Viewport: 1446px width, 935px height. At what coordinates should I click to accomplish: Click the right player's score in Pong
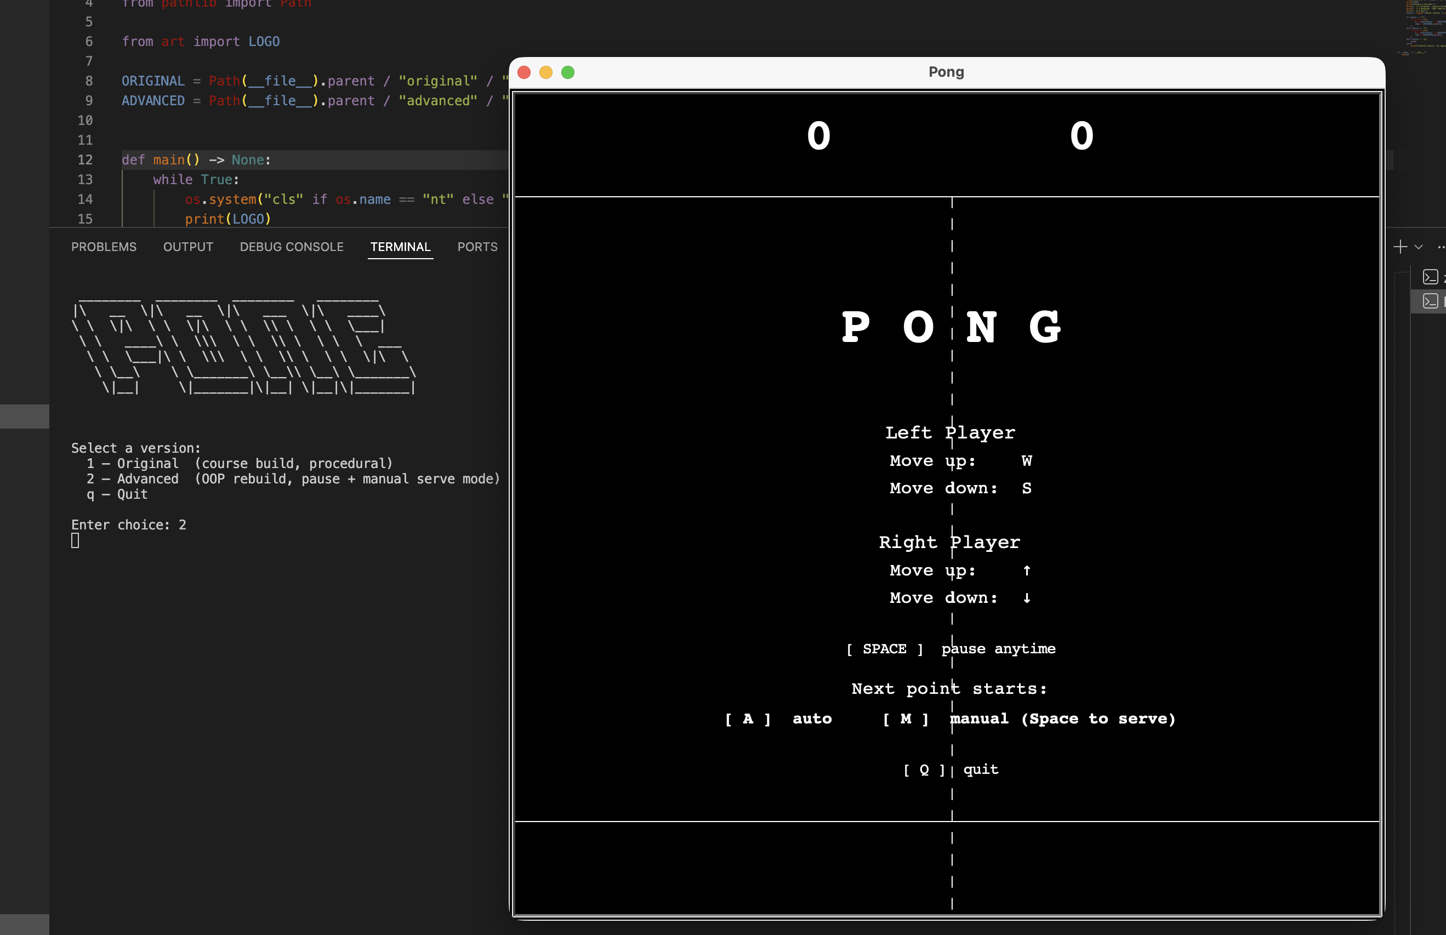(x=1082, y=135)
